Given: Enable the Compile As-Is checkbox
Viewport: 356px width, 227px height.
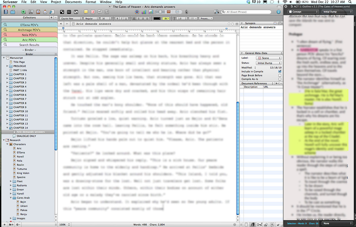Looking at the screenshot, I should [280, 79].
